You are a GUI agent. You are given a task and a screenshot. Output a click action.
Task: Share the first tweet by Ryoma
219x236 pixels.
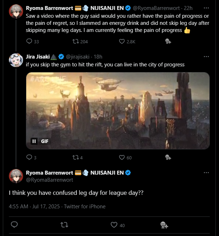click(x=168, y=42)
